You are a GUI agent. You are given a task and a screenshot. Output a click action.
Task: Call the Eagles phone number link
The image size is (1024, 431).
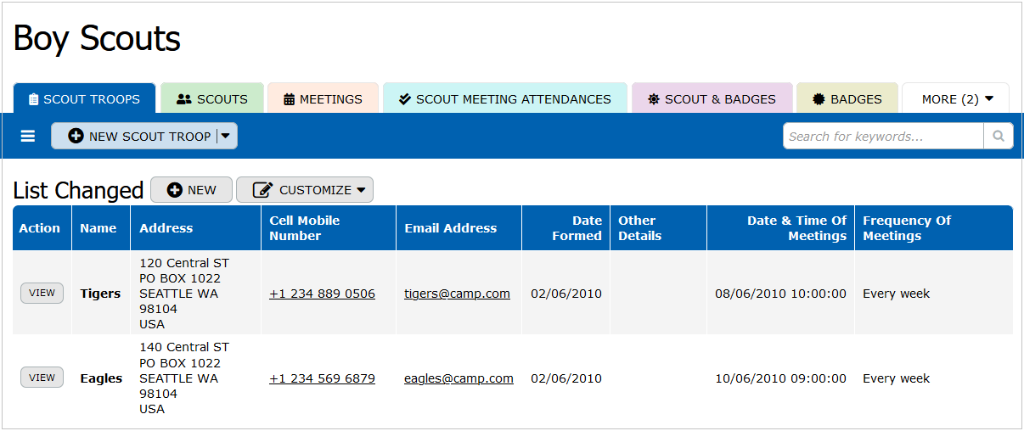[x=322, y=378]
